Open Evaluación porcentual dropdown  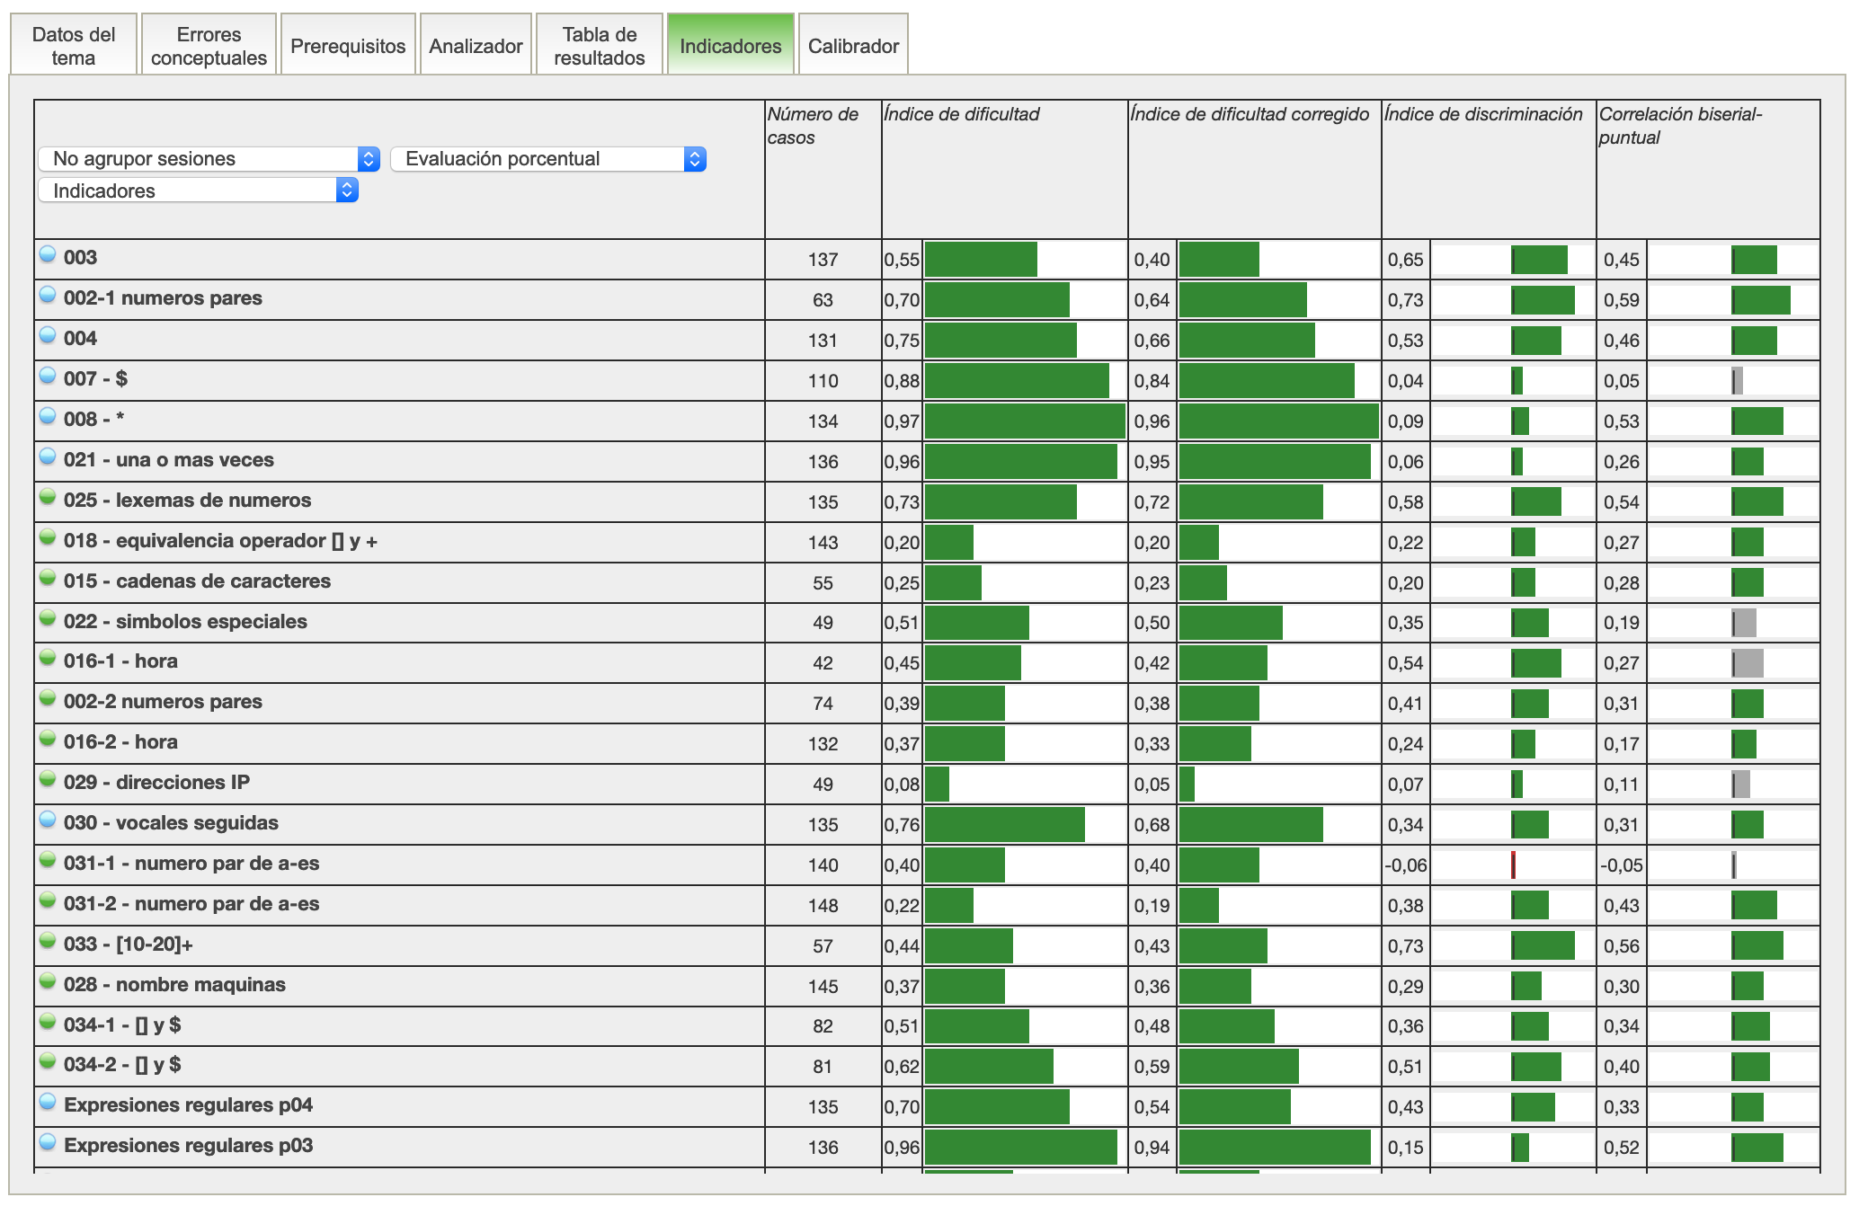547,159
